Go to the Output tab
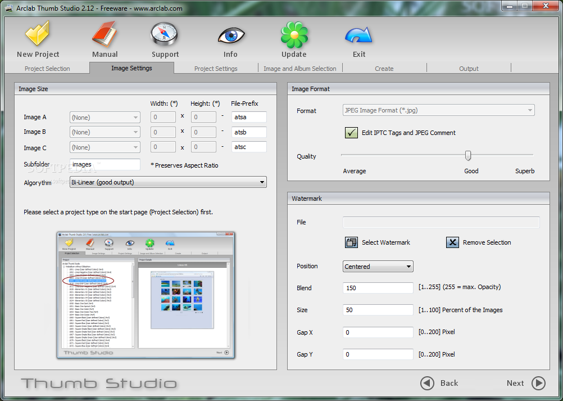This screenshot has width=563, height=401. coord(469,68)
